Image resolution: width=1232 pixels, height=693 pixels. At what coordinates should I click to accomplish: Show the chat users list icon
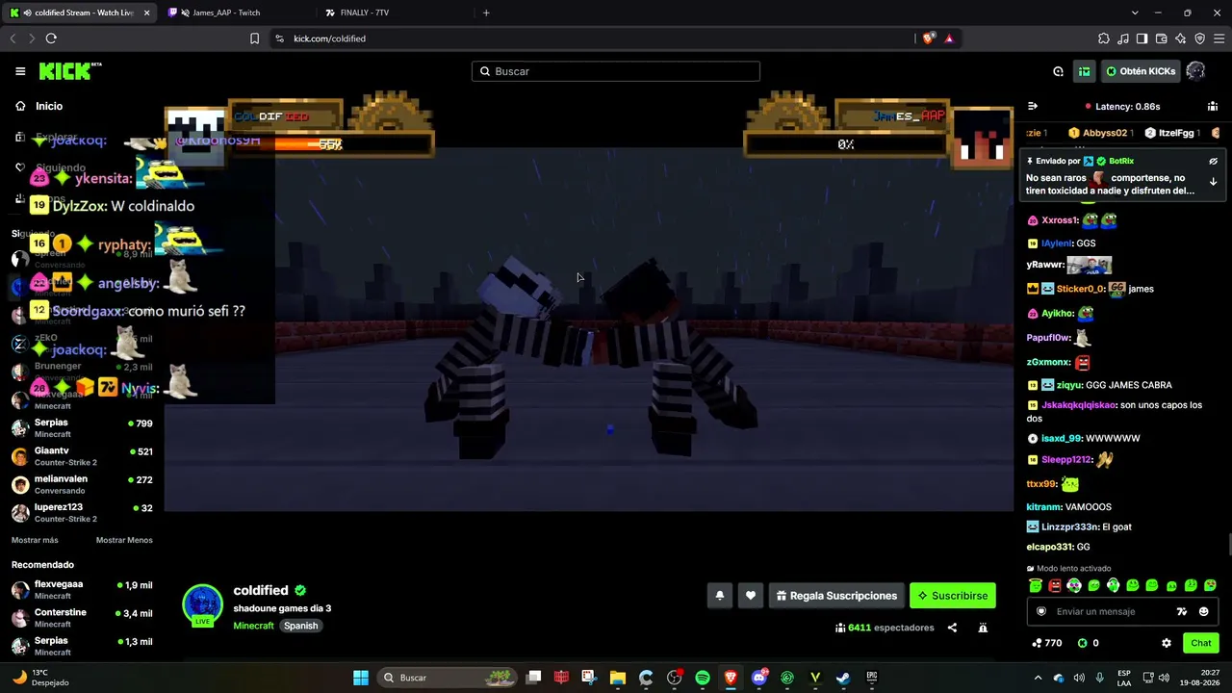(x=1213, y=106)
